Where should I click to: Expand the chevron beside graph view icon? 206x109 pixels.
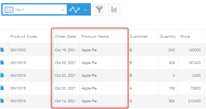point(86,10)
